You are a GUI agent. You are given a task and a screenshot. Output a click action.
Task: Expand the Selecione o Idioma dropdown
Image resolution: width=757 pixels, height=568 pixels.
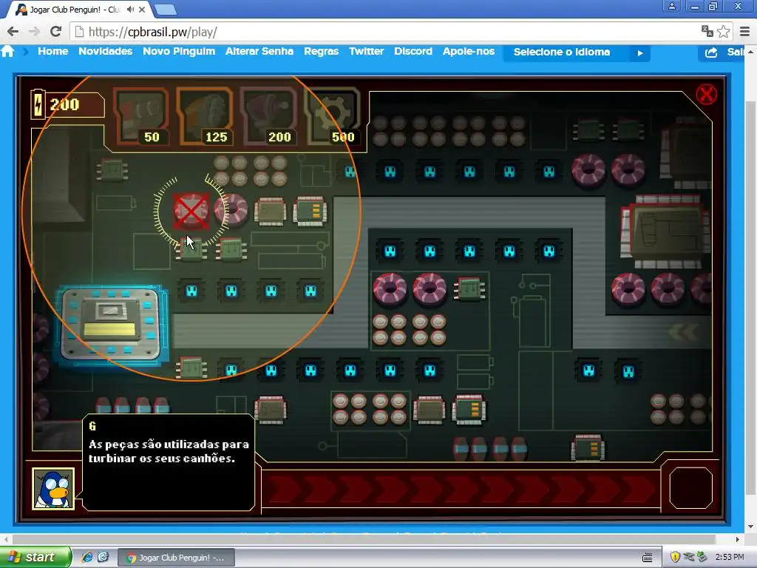click(577, 53)
